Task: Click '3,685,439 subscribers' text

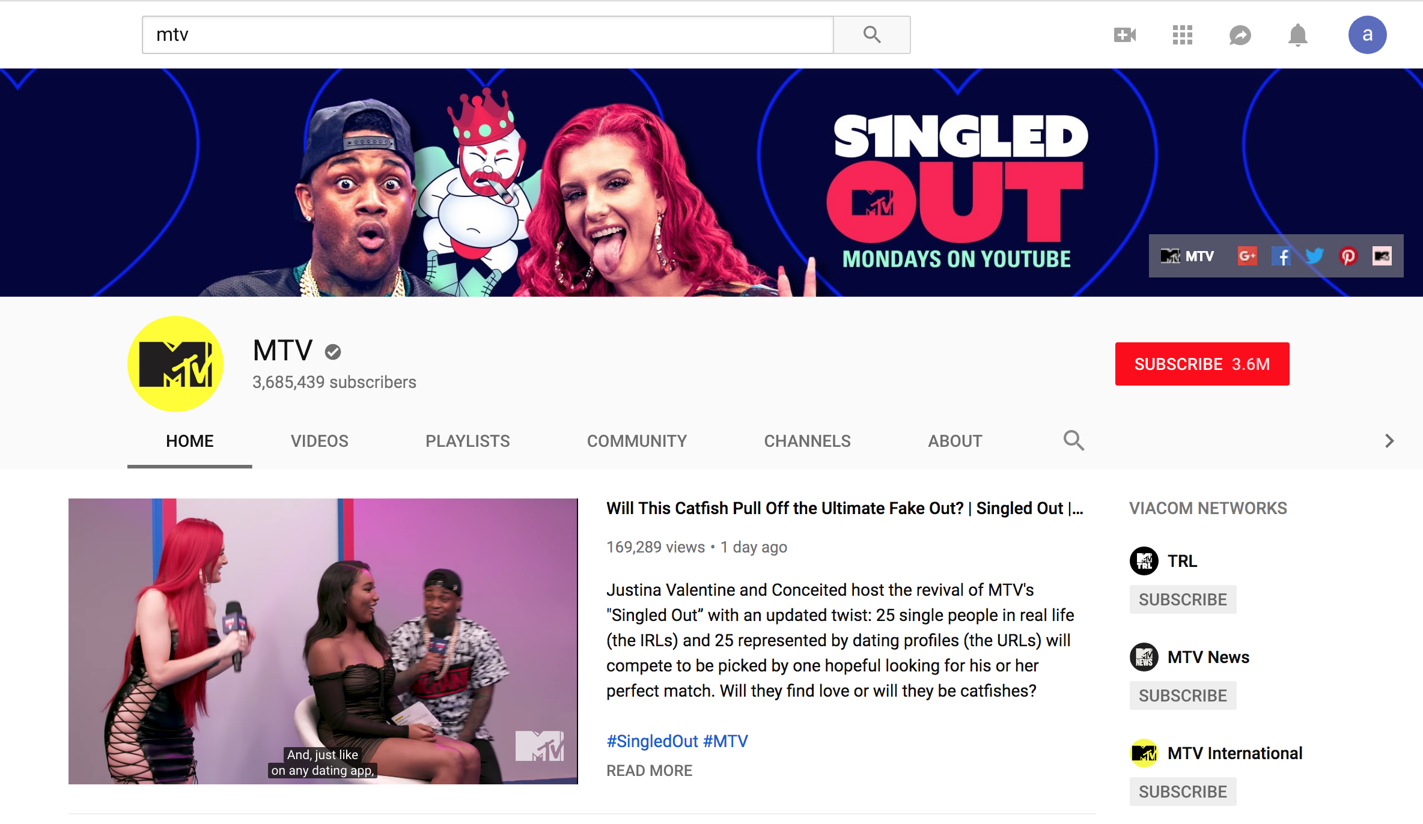Action: pos(334,382)
